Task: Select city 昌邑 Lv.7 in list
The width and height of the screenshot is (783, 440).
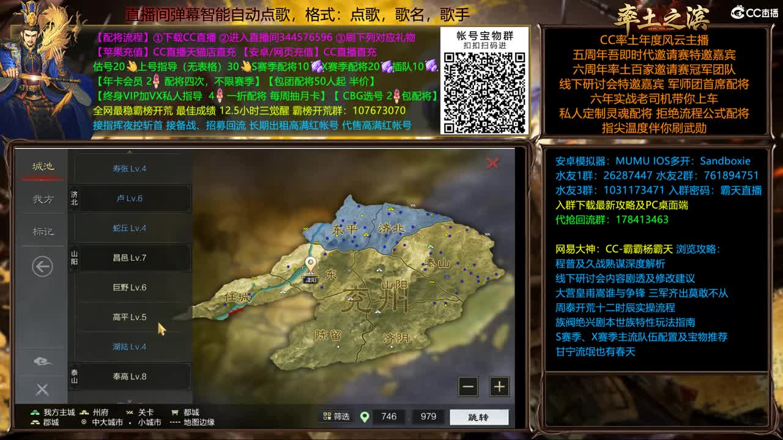Action: tap(129, 258)
